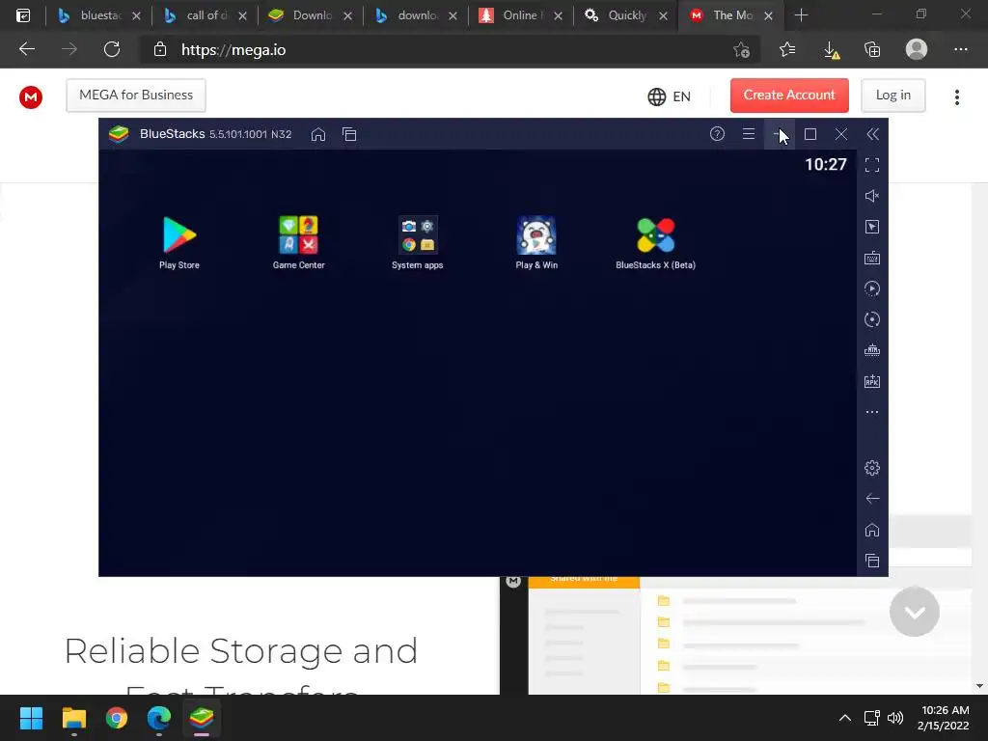Open the BlueStacks macro recorder icon

point(872,288)
